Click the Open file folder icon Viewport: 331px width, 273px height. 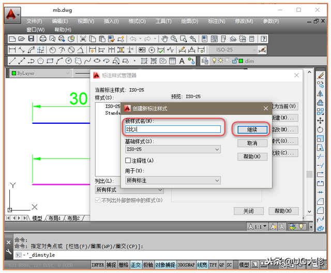coord(22,39)
